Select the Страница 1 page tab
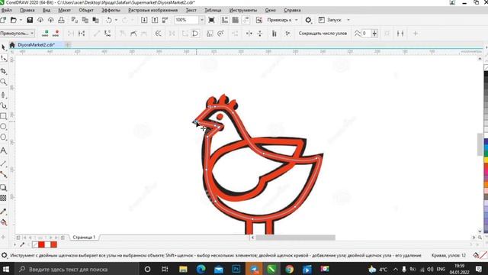488x275 pixels. click(x=84, y=238)
